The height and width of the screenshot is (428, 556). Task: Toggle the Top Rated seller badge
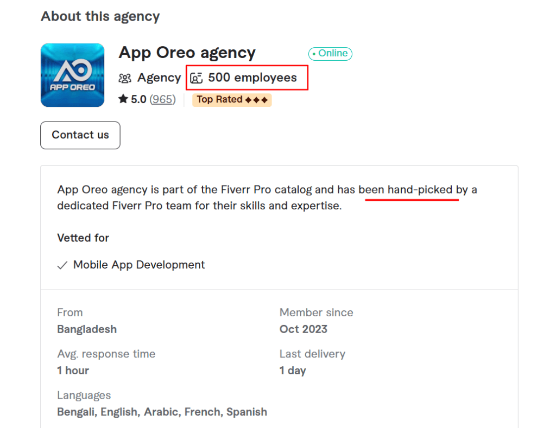point(232,100)
